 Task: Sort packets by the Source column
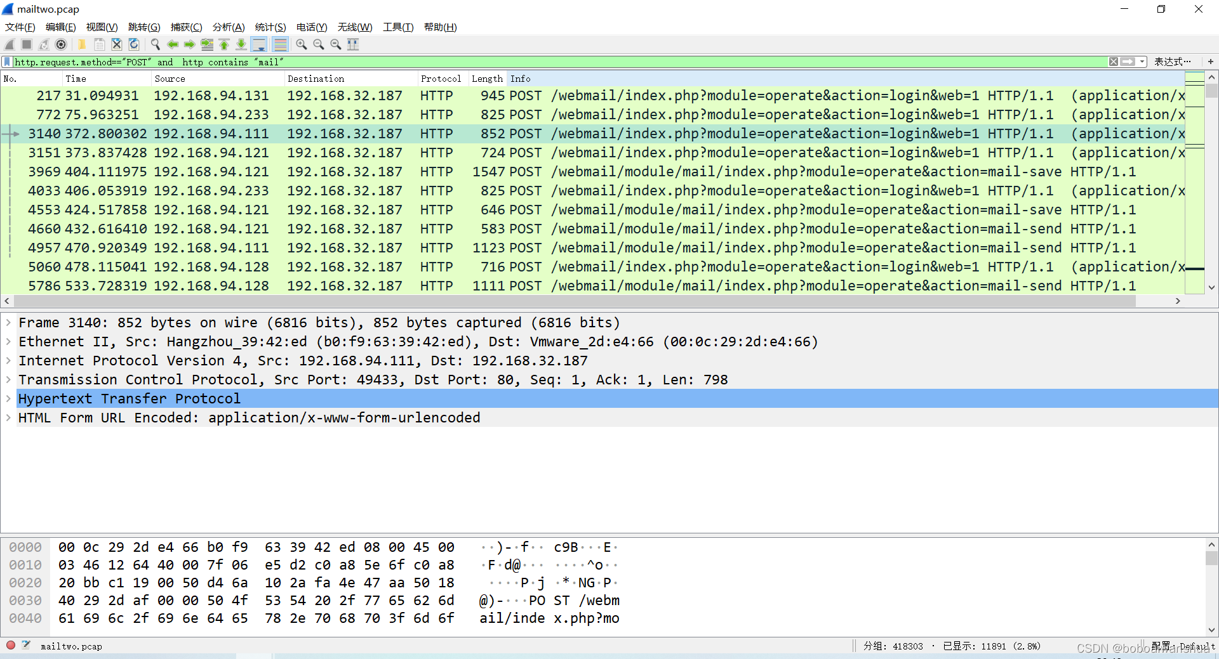[218, 79]
